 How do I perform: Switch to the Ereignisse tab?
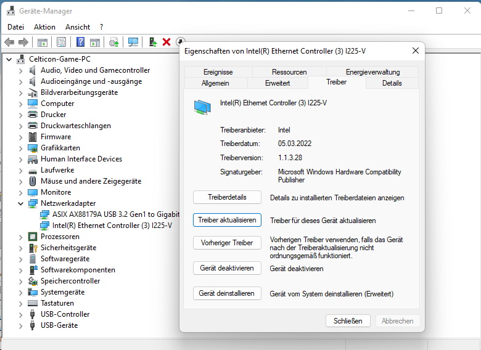point(218,72)
